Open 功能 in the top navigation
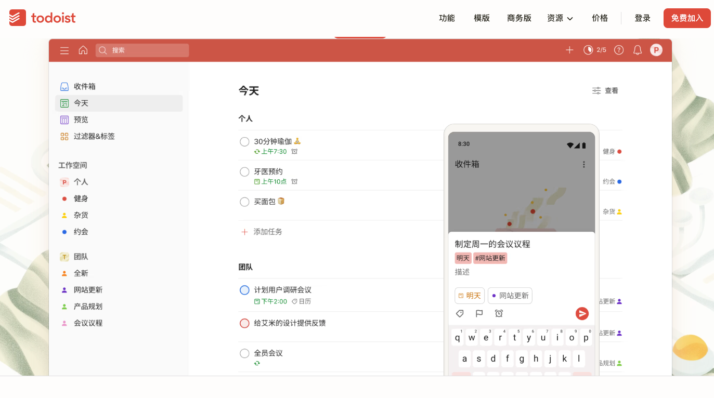Image resolution: width=714 pixels, height=398 pixels. coord(447,18)
